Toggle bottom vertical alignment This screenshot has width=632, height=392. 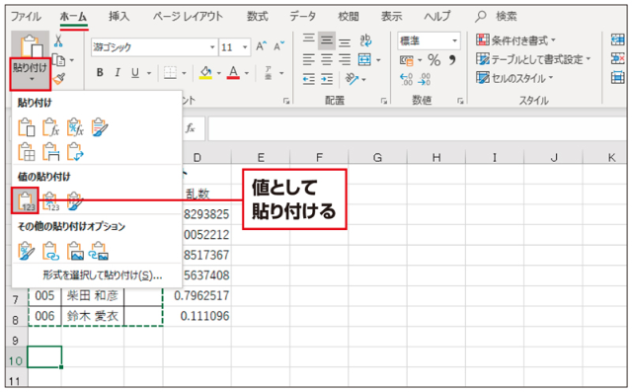[345, 41]
